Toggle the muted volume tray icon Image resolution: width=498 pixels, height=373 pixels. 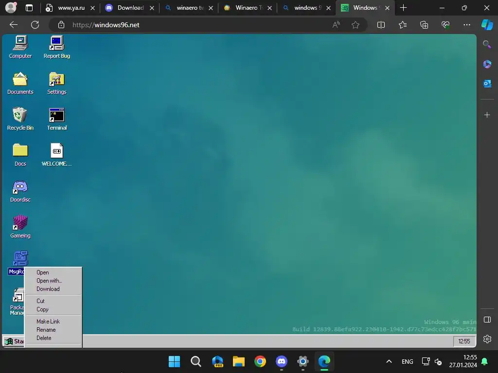[438, 361]
